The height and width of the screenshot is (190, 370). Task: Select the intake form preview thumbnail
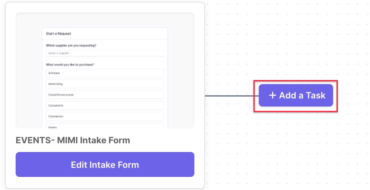pos(105,70)
